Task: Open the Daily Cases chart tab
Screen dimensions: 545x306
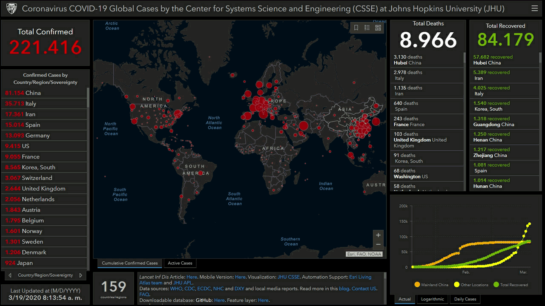Action: click(465, 299)
